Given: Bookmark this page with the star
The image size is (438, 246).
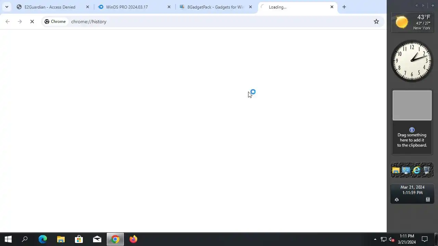Looking at the screenshot, I should (x=376, y=22).
